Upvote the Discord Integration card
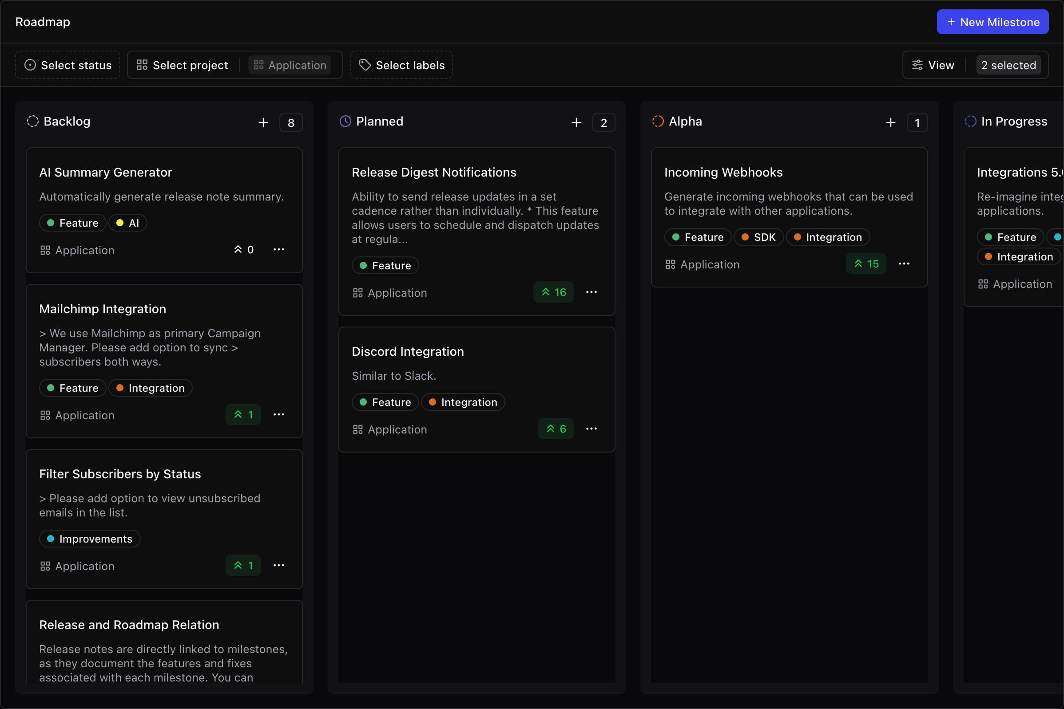This screenshot has width=1064, height=709. pos(555,428)
